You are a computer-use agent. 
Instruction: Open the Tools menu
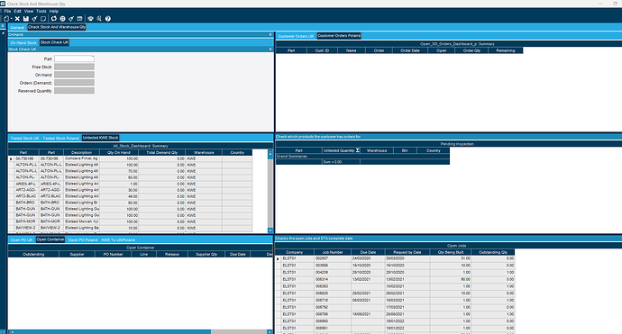click(41, 11)
